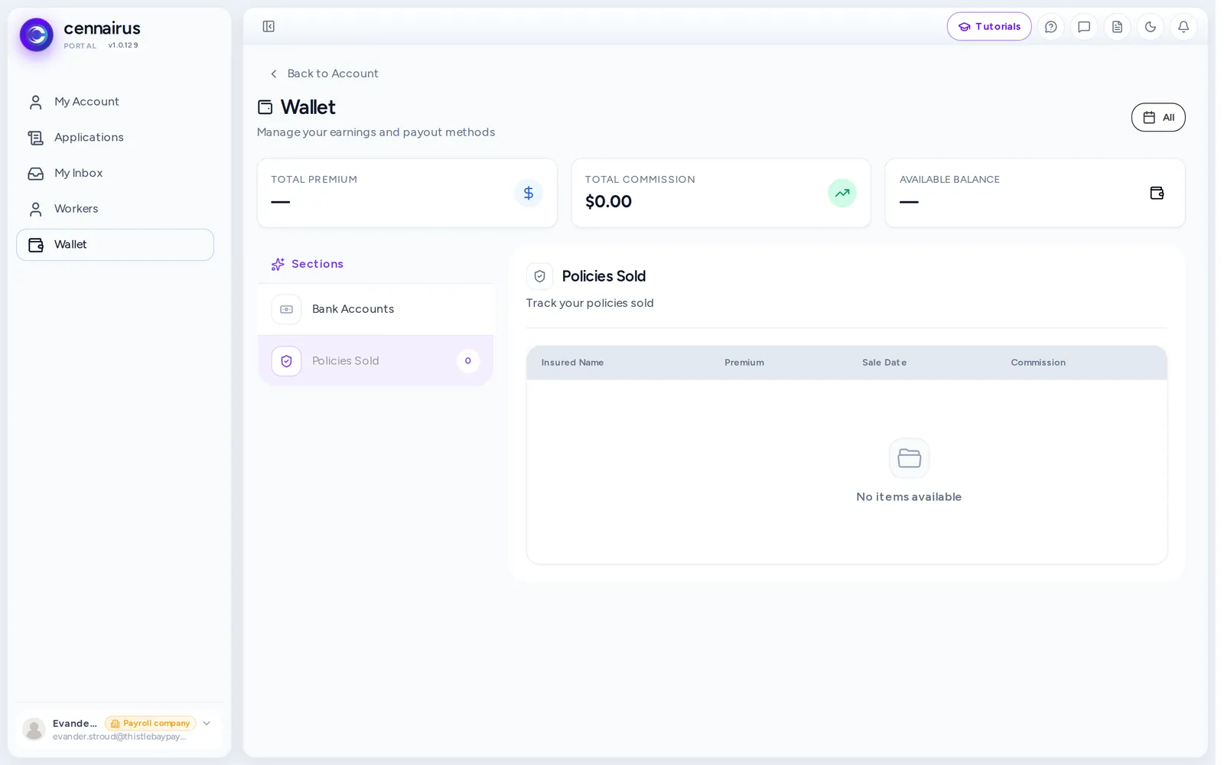
Task: Click the Available Balance wallet icon
Action: (x=1157, y=193)
